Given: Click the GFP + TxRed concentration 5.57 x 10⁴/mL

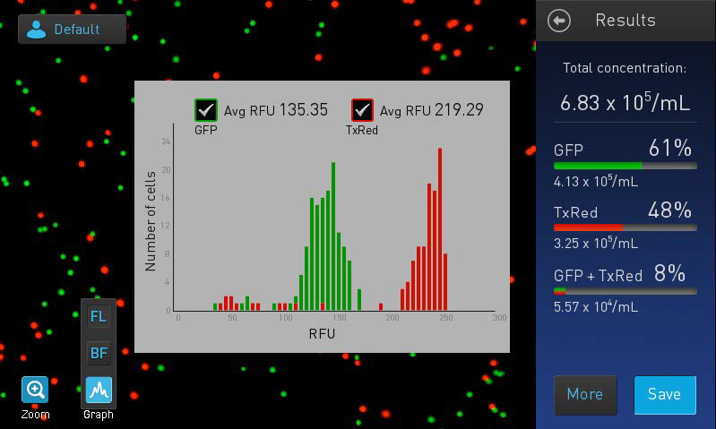Looking at the screenshot, I should (x=596, y=306).
